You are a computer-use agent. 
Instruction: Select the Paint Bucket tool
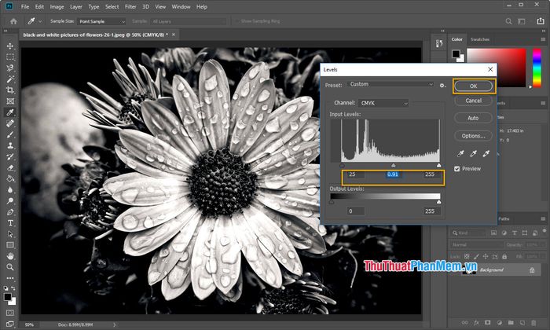(x=10, y=179)
